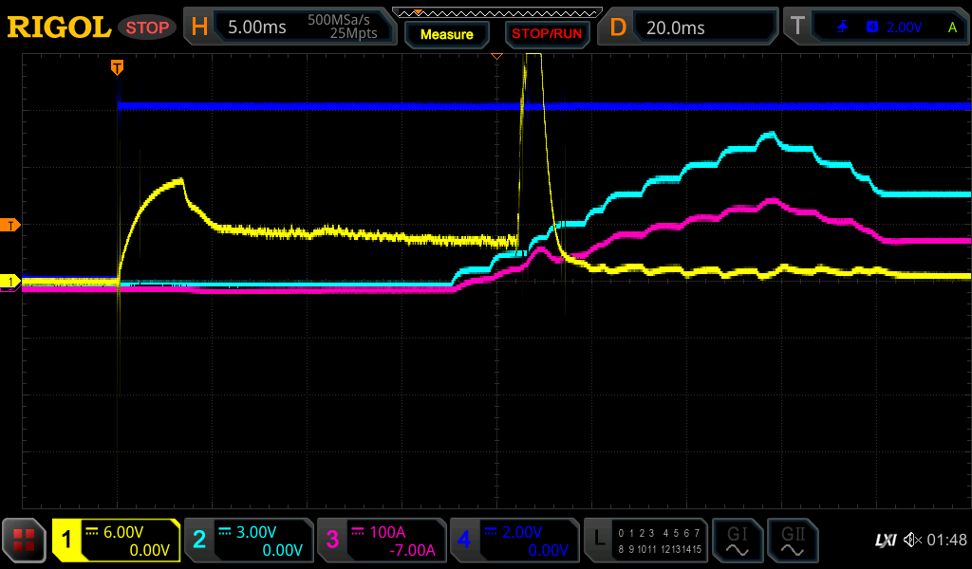The image size is (972, 569).
Task: Click the GII function generator icon
Action: click(x=792, y=541)
